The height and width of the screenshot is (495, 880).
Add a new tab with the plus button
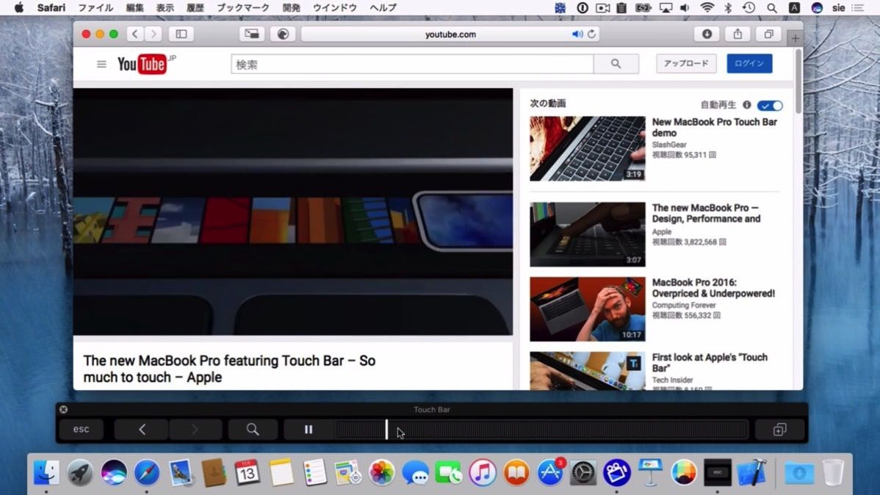[795, 38]
